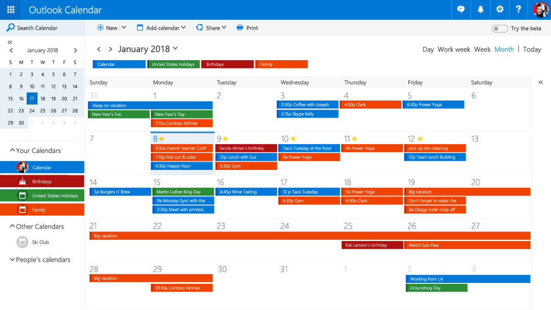Create an event with the New button
This screenshot has width=551, height=310.
point(109,28)
